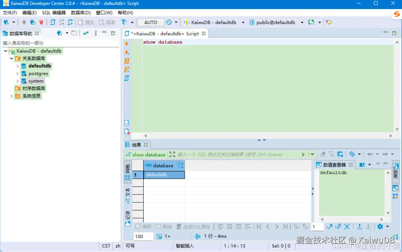Execute statement in new tab icon

click(x=127, y=52)
